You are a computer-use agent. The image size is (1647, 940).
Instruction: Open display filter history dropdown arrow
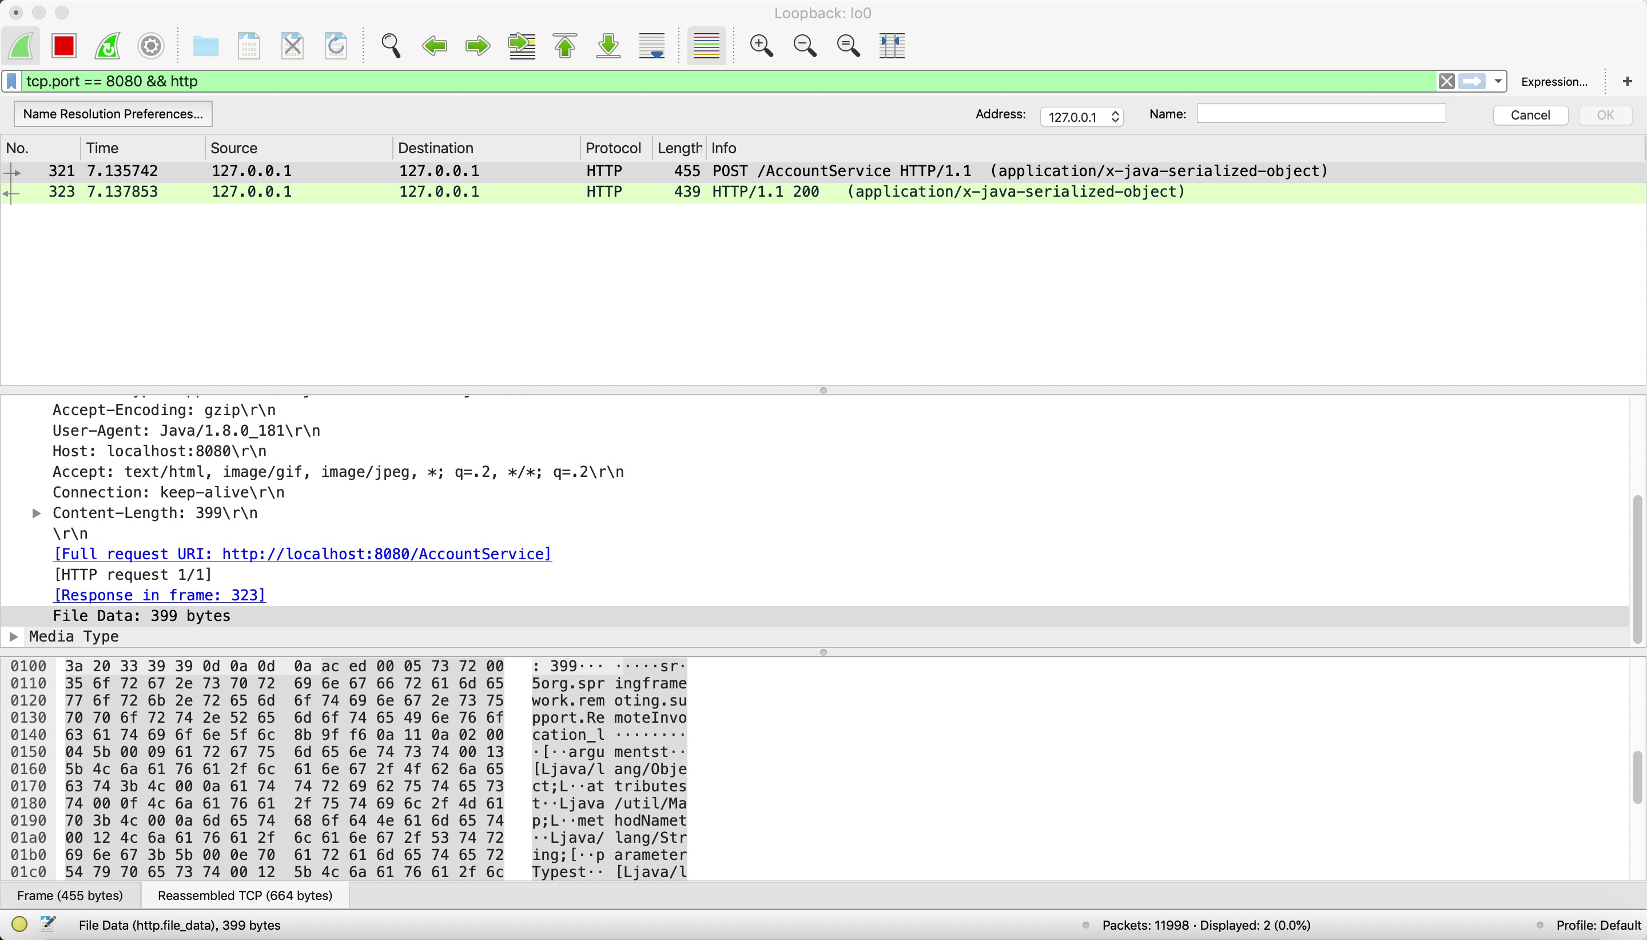click(1498, 81)
